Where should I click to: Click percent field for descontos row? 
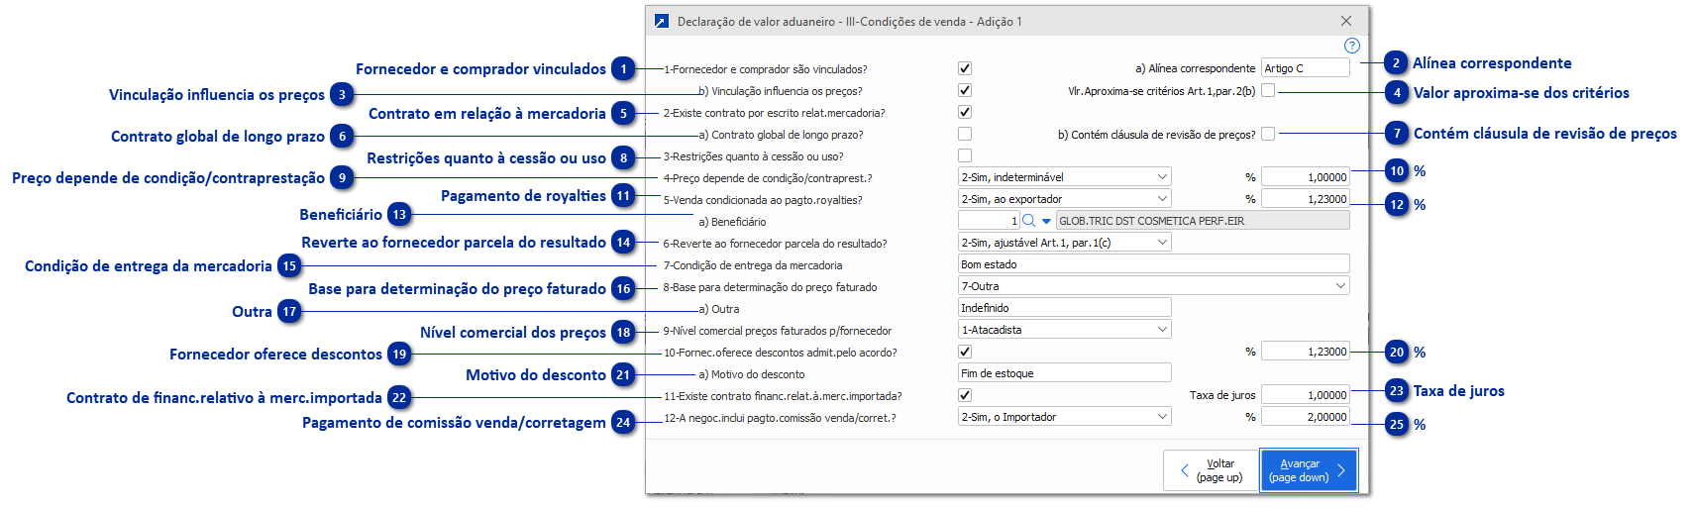[x=1306, y=352]
